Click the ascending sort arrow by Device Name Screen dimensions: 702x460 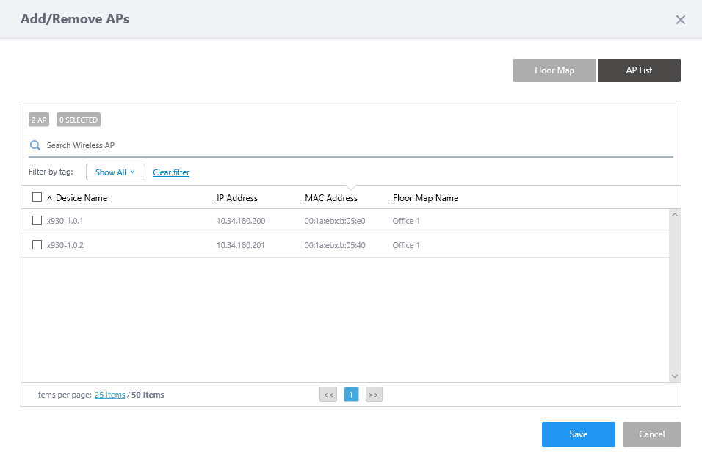[x=50, y=198]
